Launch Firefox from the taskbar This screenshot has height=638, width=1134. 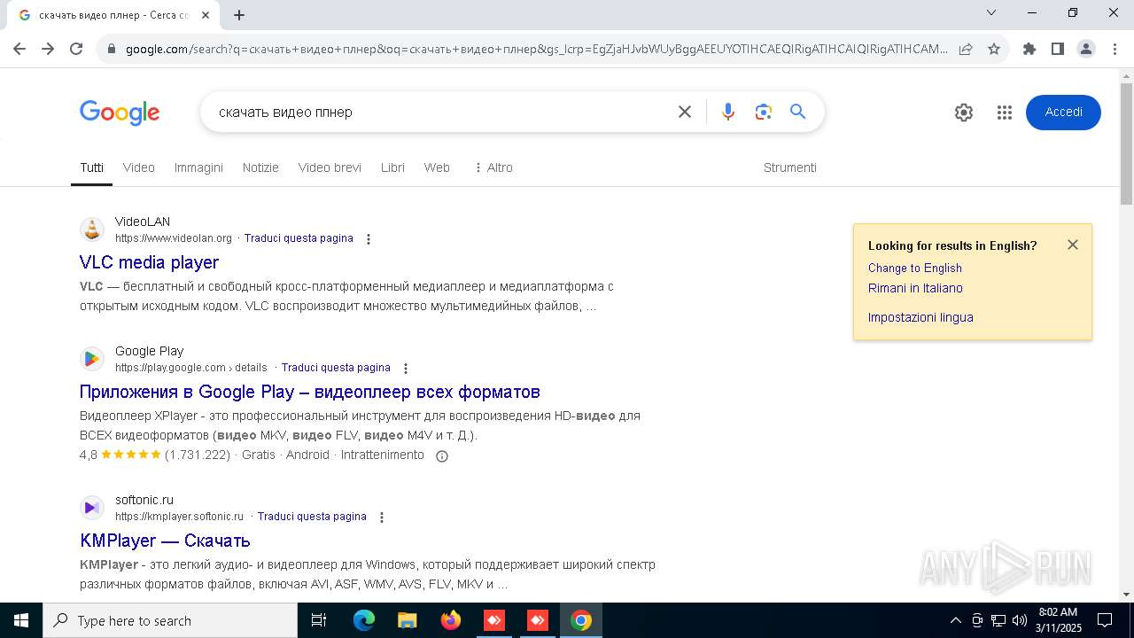pyautogui.click(x=451, y=620)
